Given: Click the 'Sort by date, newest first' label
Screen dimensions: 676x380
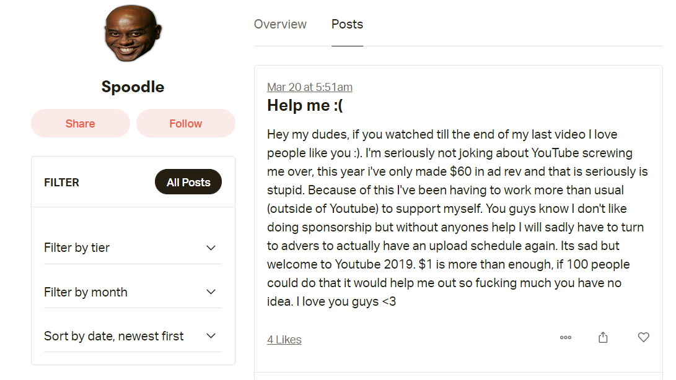Looking at the screenshot, I should [114, 336].
